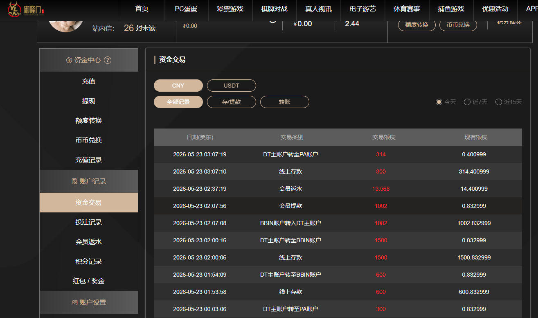This screenshot has width=538, height=318.
Task: Show 全部记录 records
Action: (178, 102)
